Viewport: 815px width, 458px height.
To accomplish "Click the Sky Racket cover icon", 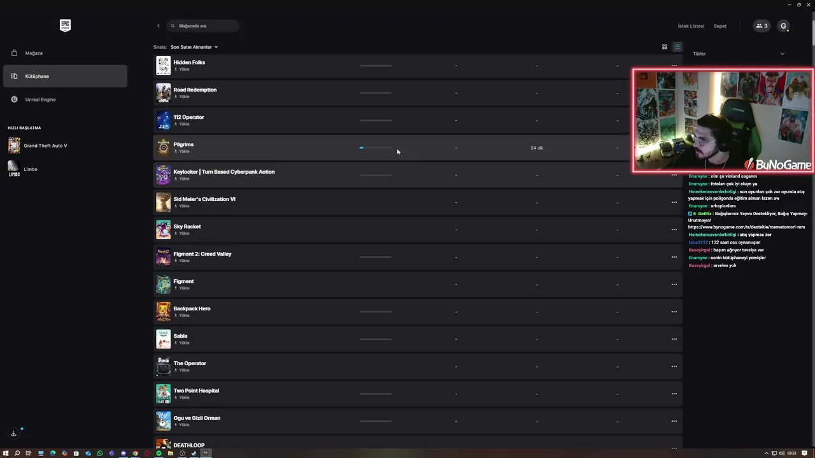I will click(164, 230).
